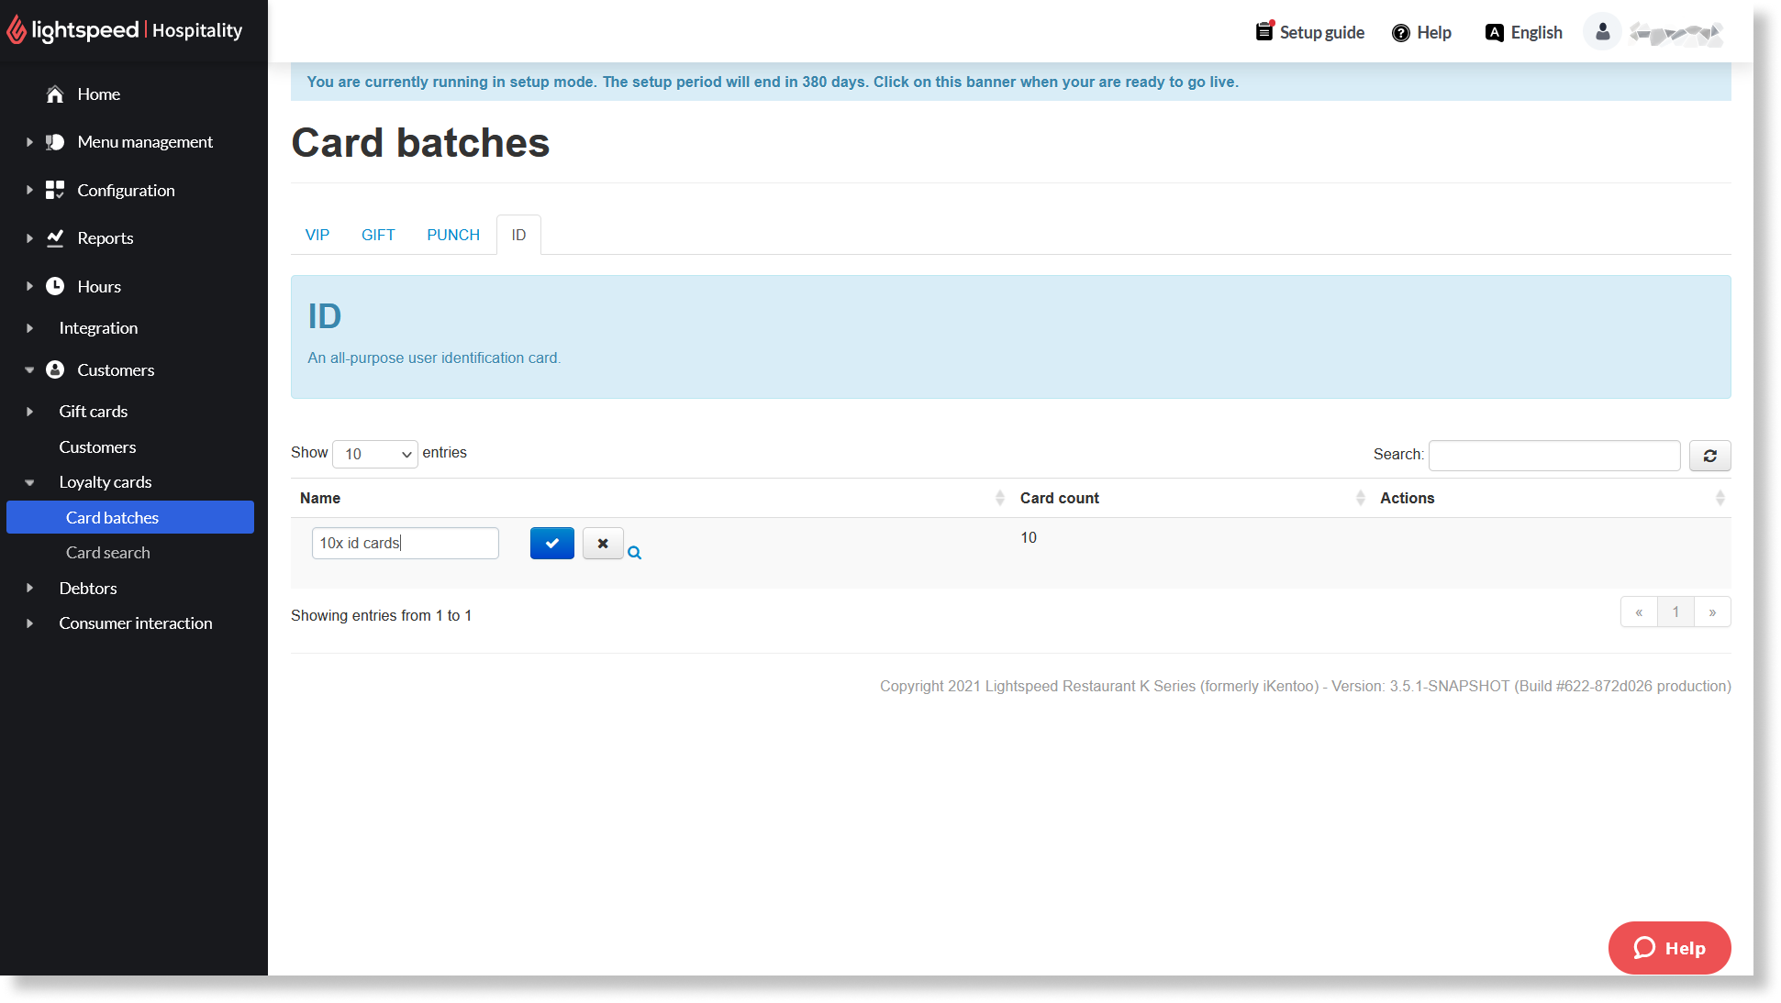Collapse the Customers section
Viewport: 1781px width, 1003px height.
click(29, 369)
